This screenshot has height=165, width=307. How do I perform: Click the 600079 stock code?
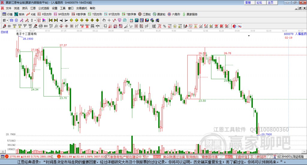coord(289,34)
